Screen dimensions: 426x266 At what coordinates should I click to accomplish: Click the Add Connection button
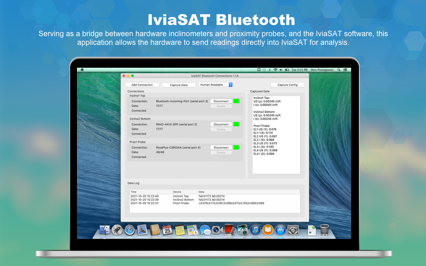tap(142, 85)
